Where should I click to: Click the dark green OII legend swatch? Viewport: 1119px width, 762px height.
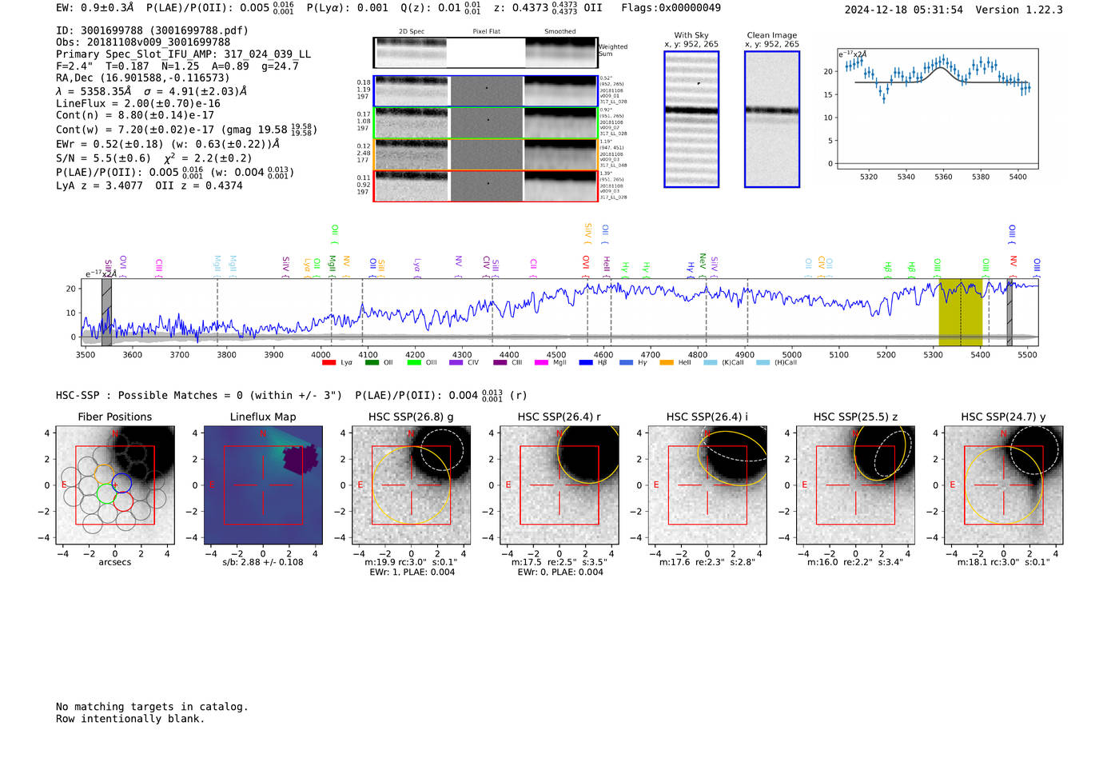pyautogui.click(x=372, y=363)
